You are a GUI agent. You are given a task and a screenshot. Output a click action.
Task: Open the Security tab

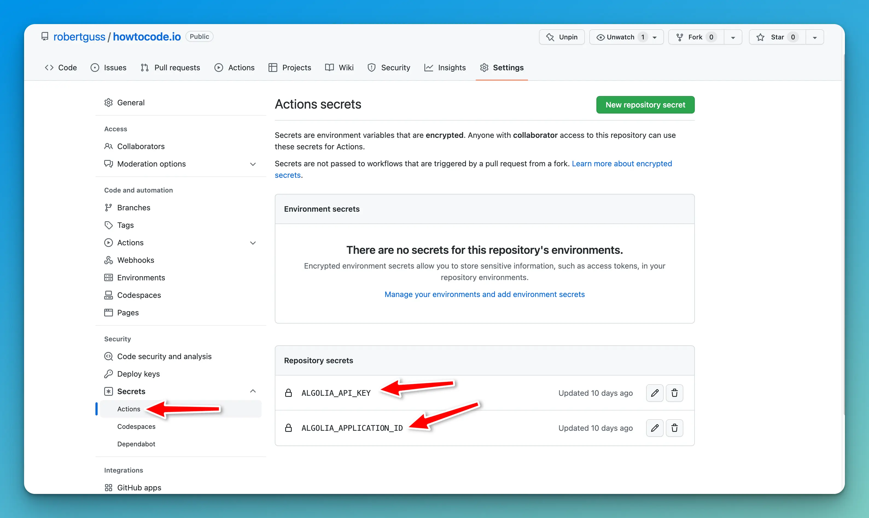point(389,67)
